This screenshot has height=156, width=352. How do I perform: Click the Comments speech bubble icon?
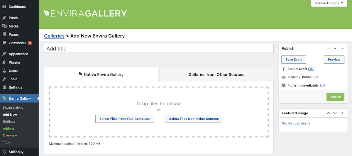[4, 43]
